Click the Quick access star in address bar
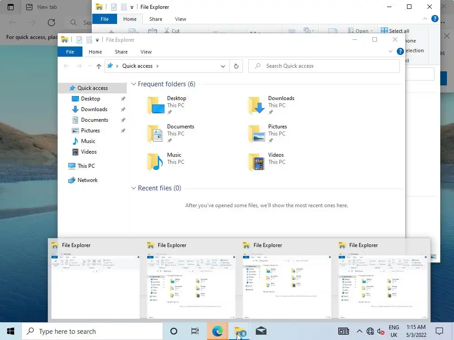 [x=110, y=66]
